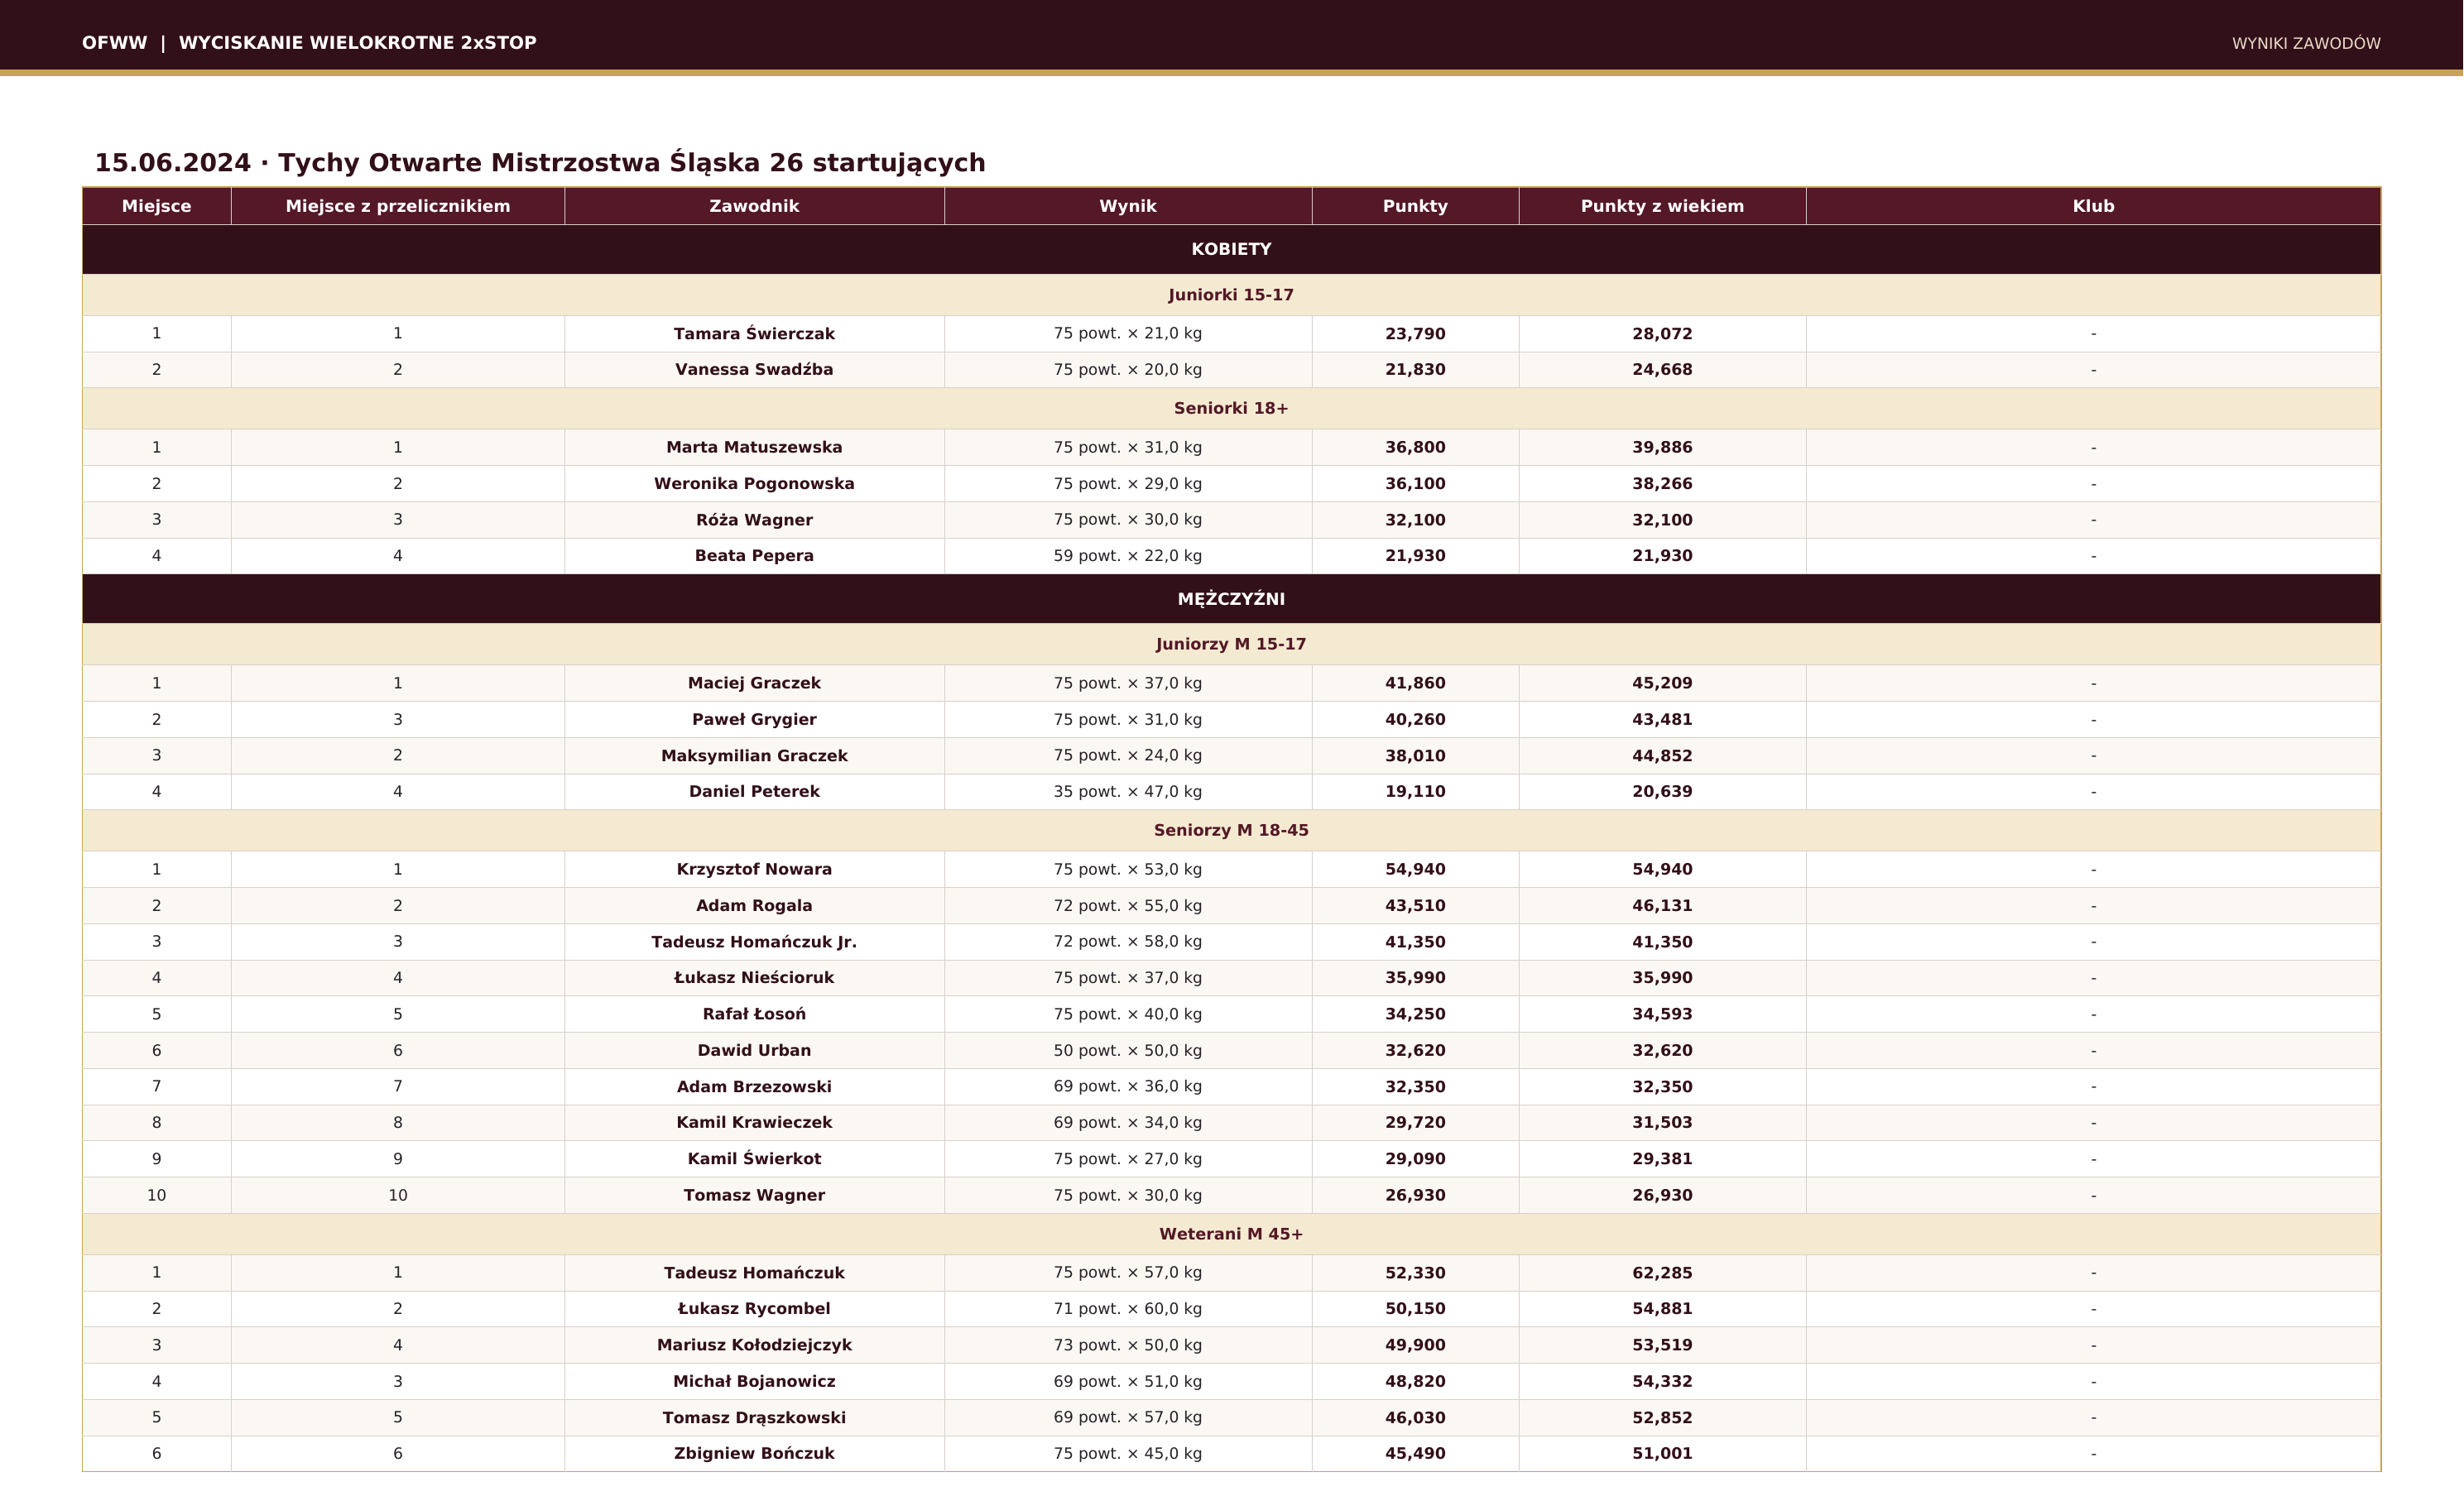Click the Klub column header
The height and width of the screenshot is (1496, 2464).
[2093, 206]
